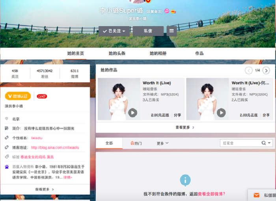Click the Lv.43 level badge
Image resolution: width=276 pixels, height=201 pixels.
(x=42, y=96)
